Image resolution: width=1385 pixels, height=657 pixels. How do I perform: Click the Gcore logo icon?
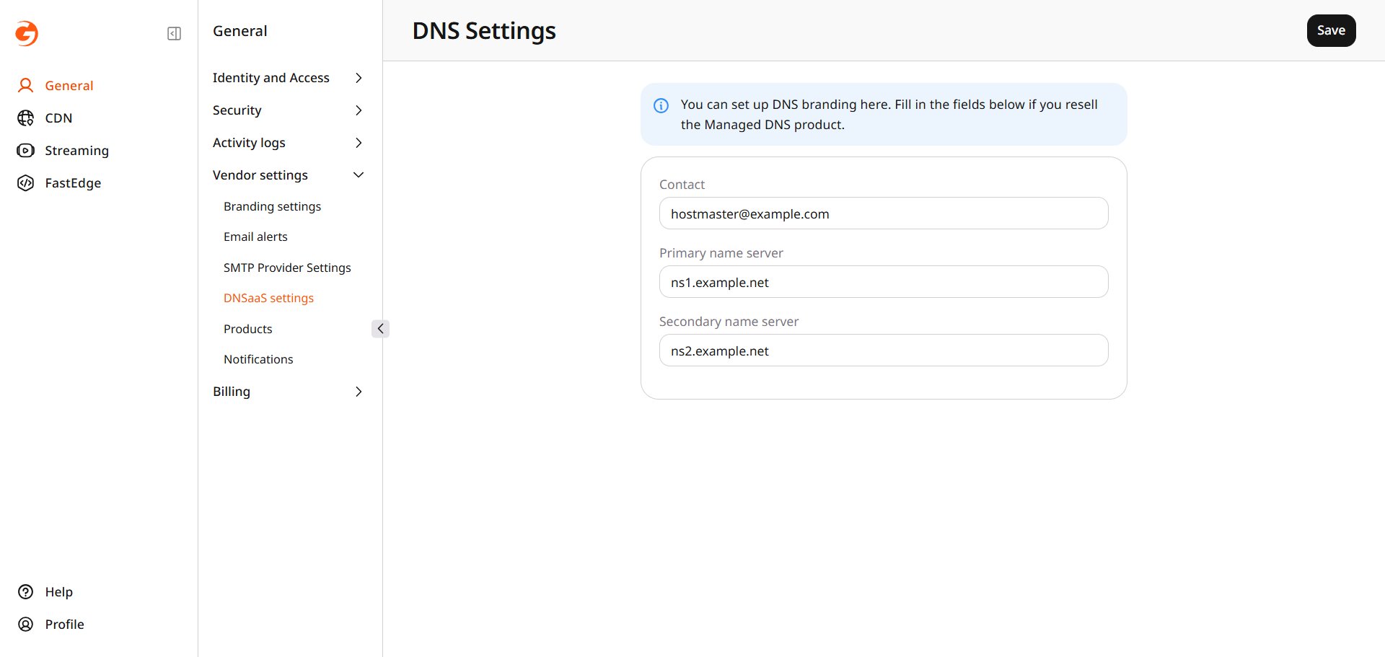coord(27,33)
